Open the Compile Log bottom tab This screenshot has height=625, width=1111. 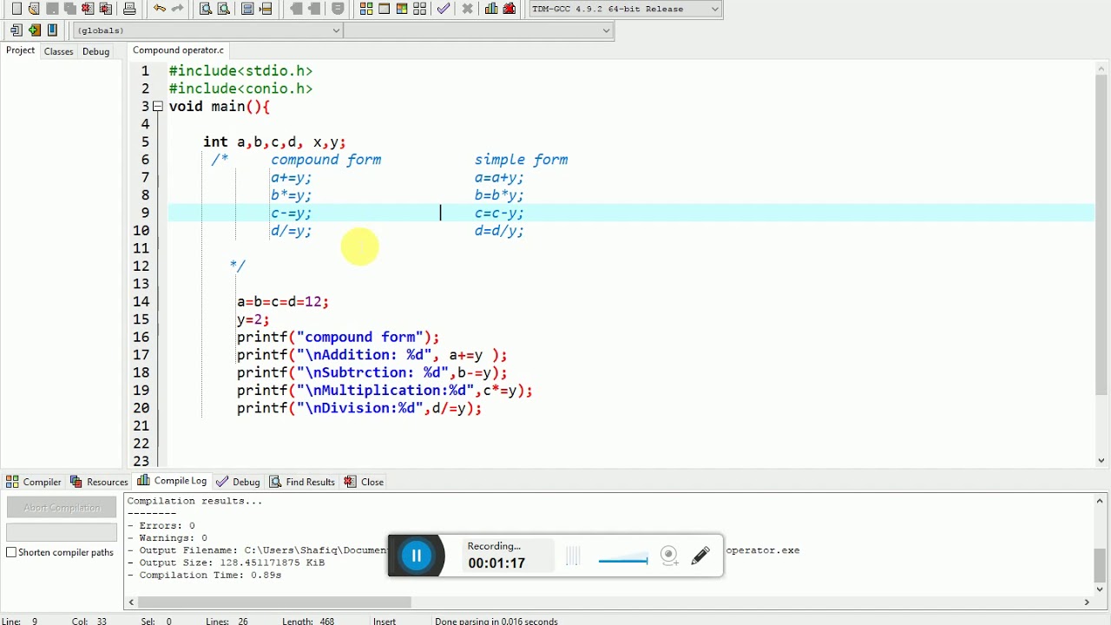tap(172, 481)
